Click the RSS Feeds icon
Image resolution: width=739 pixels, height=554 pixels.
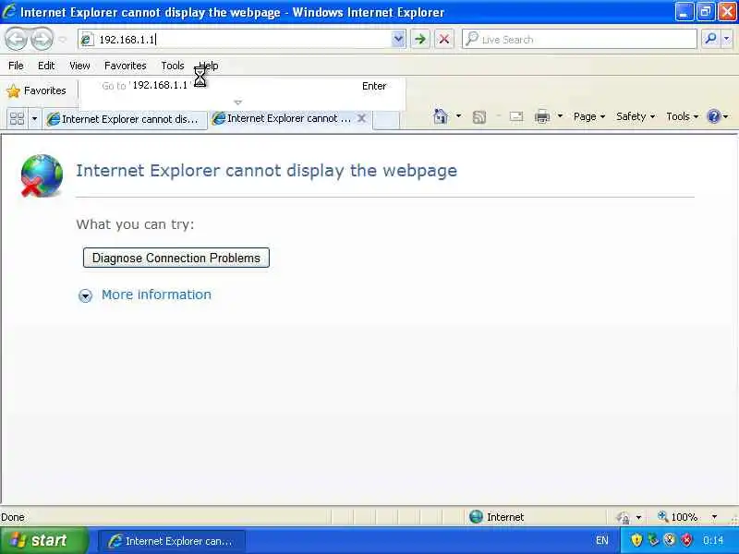point(479,117)
